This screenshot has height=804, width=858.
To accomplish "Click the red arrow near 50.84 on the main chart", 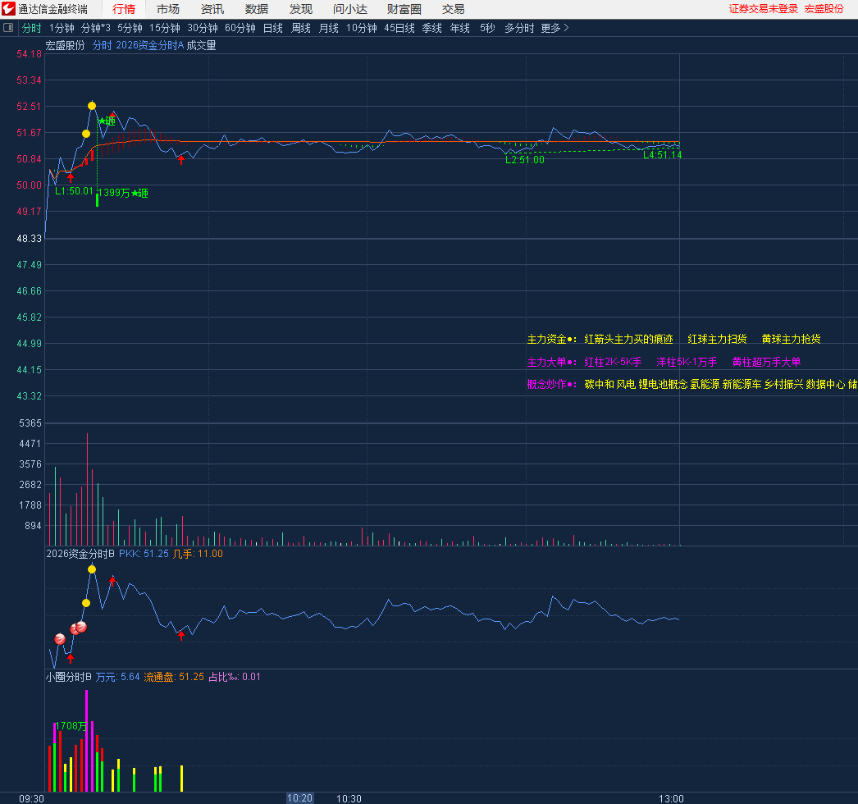I will point(181,160).
